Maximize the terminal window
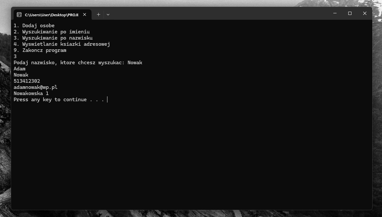The image size is (382, 217). [x=350, y=13]
